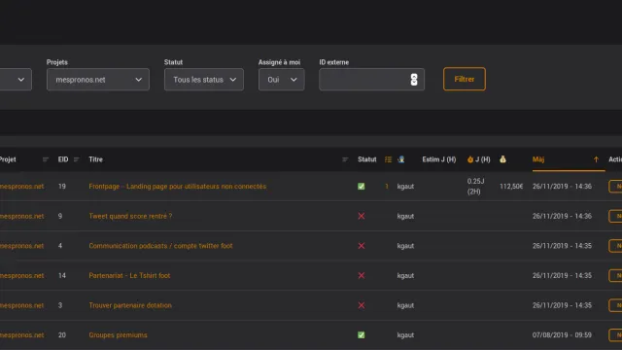Screen dimensions: 622x350
Task: Click the EID column header label
Action: [x=63, y=159]
